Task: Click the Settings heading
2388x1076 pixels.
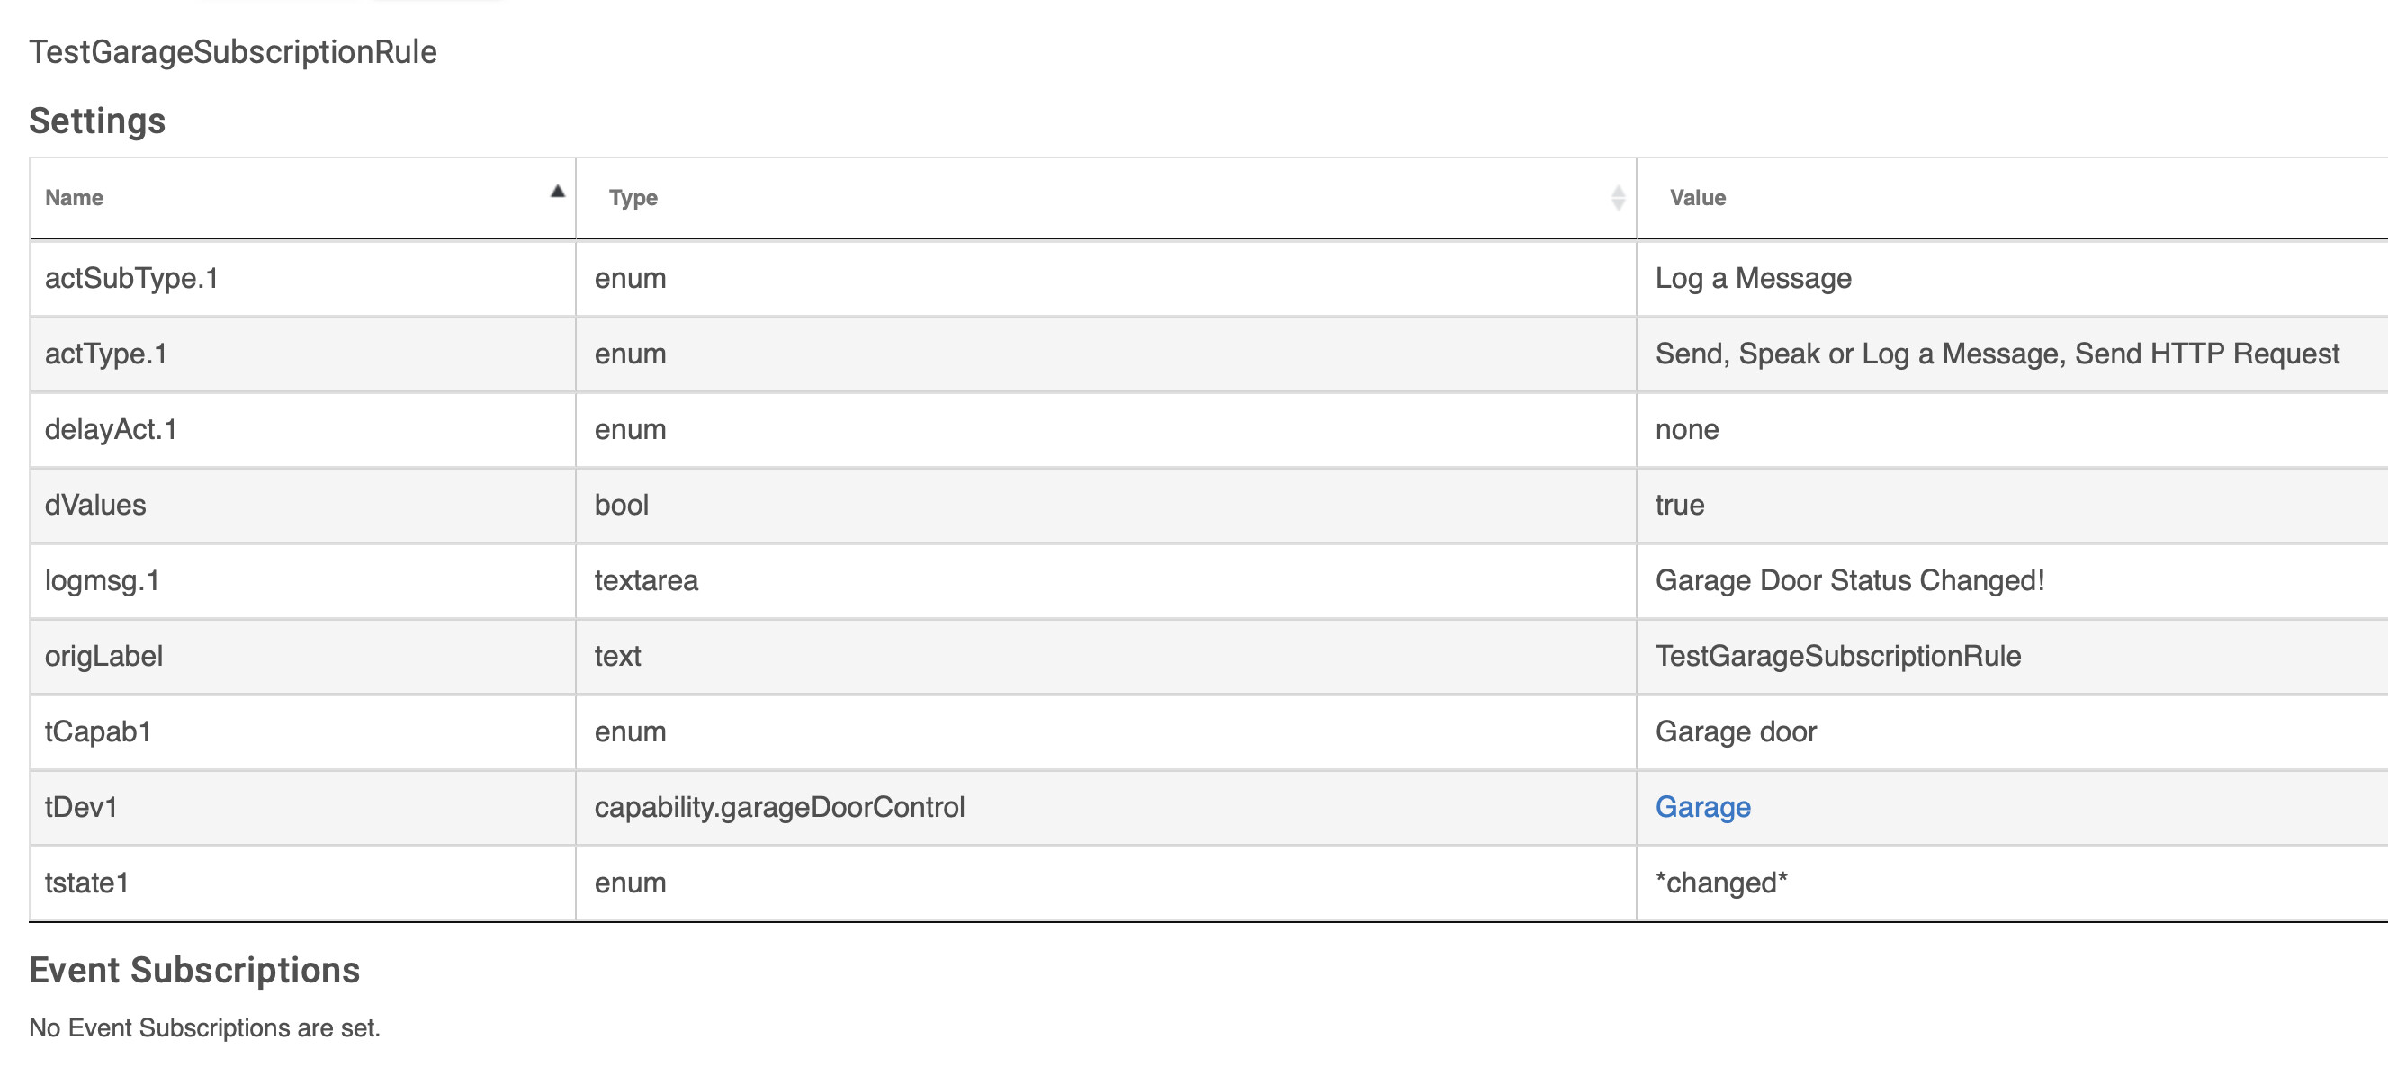Action: [x=97, y=121]
